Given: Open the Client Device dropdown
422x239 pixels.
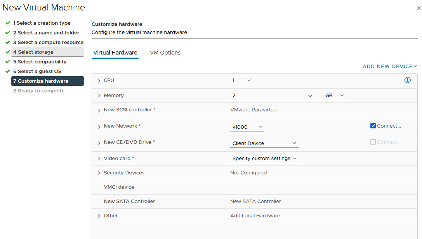Looking at the screenshot, I should coord(264,143).
